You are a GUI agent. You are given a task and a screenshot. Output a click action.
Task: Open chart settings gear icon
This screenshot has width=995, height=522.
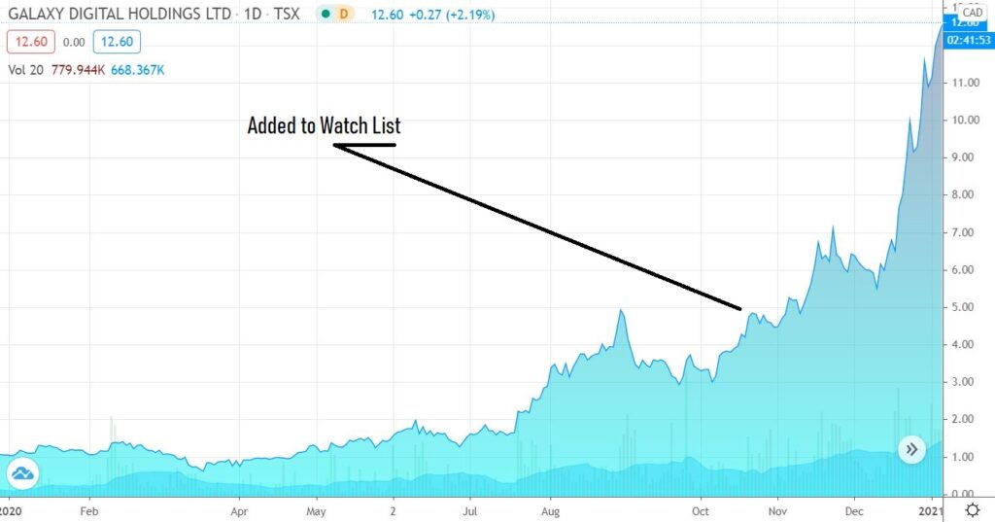(972, 510)
